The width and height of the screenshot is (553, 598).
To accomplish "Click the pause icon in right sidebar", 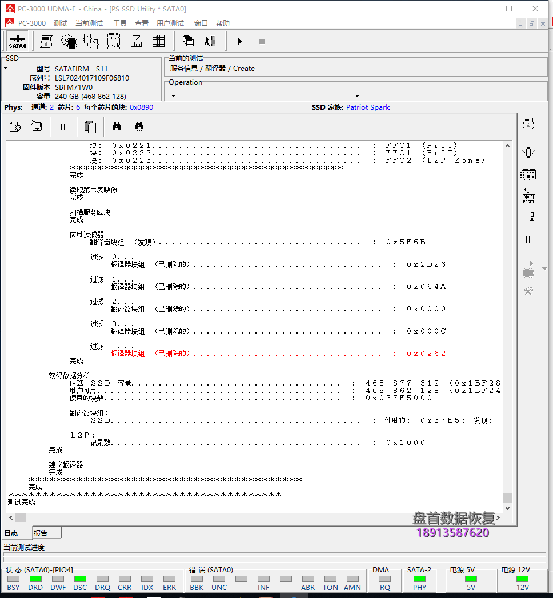I will click(x=528, y=239).
